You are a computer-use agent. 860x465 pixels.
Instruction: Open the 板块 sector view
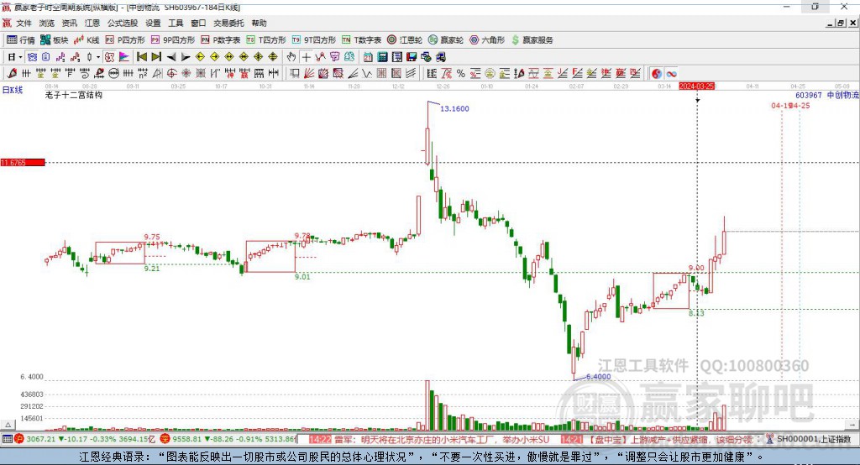55,40
